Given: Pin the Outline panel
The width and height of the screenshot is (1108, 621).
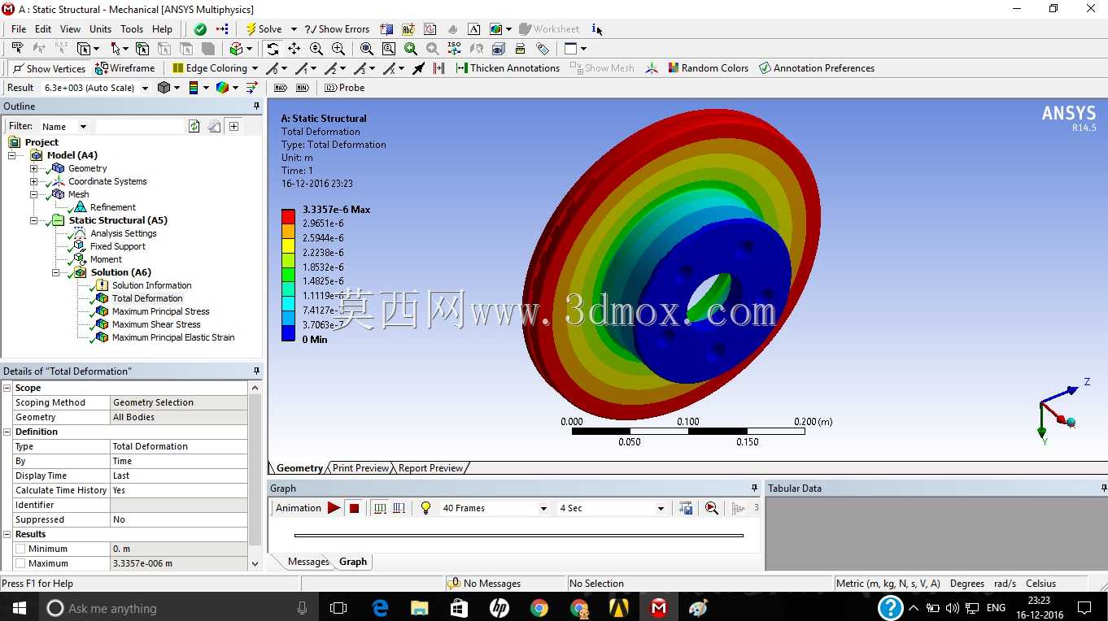Looking at the screenshot, I should point(256,106).
